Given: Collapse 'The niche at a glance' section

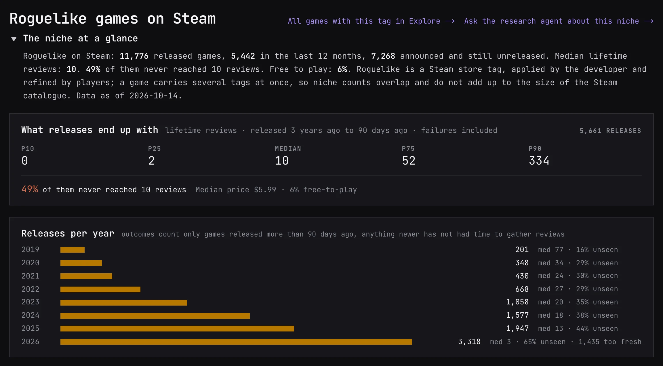Looking at the screenshot, I should pos(14,39).
